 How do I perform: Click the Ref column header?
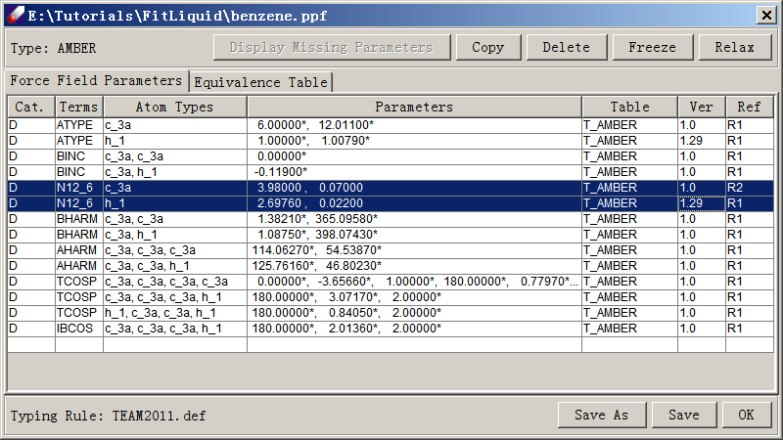click(x=750, y=107)
